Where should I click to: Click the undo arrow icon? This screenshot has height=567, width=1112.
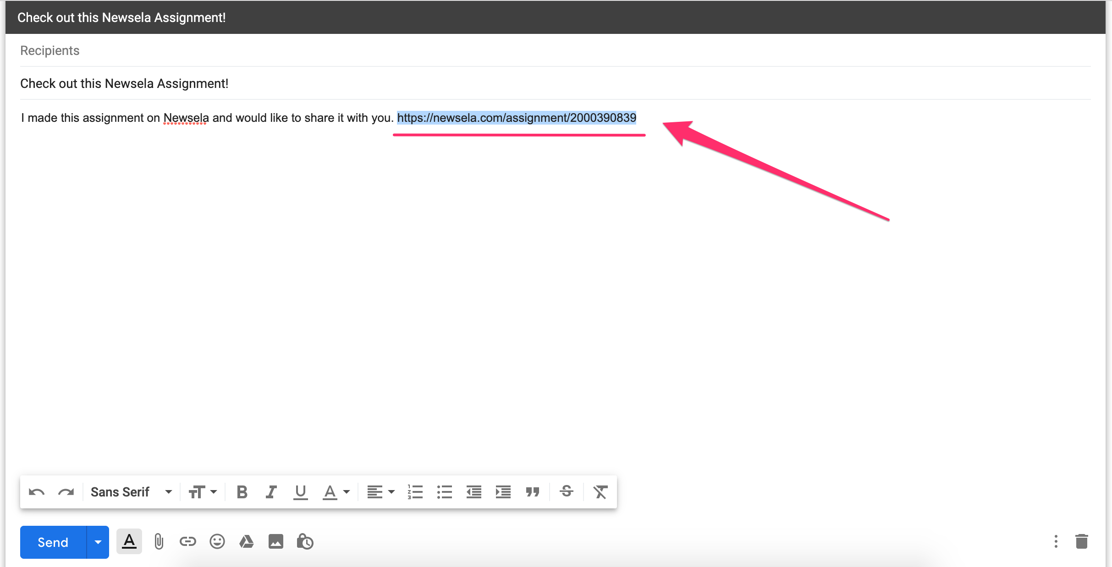(36, 492)
